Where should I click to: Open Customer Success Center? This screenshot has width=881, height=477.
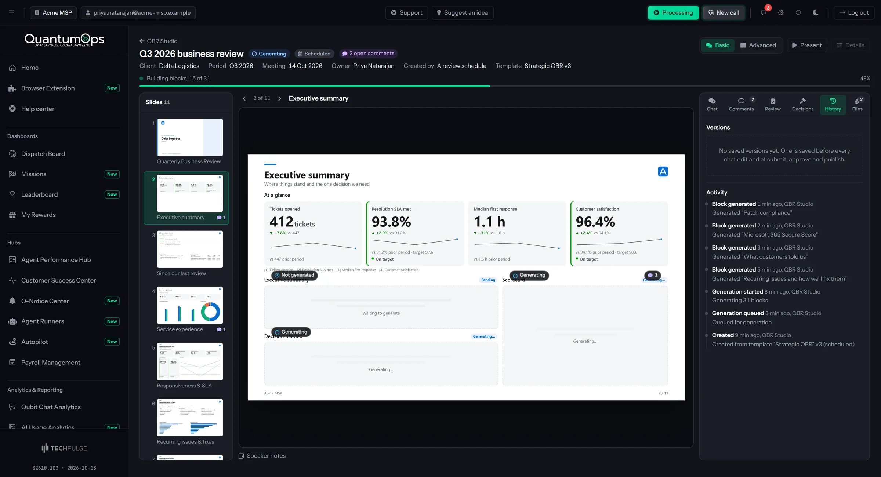point(64,280)
